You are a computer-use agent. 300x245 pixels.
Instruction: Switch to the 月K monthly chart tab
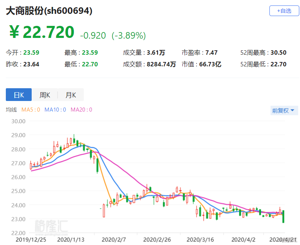coord(71,95)
